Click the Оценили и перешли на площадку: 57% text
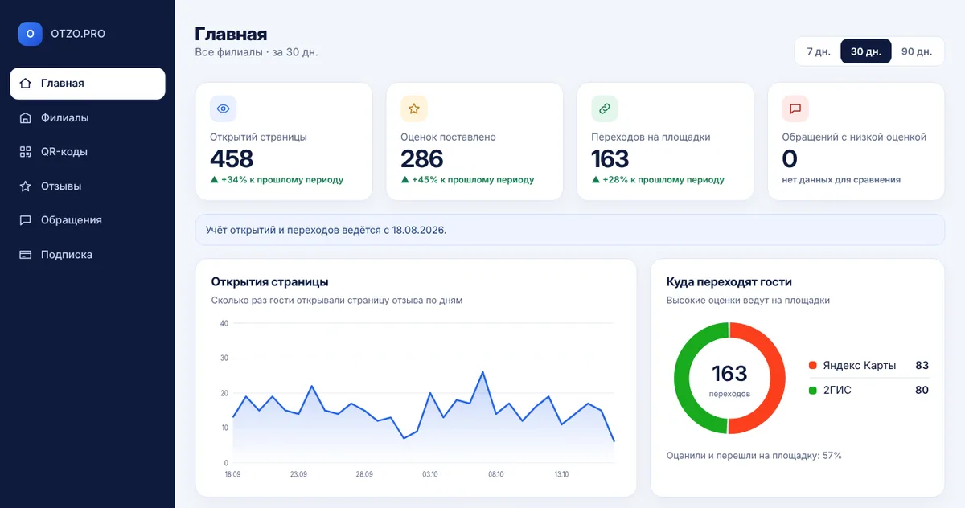The image size is (965, 508). 754,456
